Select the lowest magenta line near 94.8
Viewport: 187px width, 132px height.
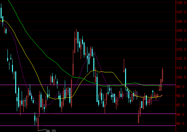88,126
